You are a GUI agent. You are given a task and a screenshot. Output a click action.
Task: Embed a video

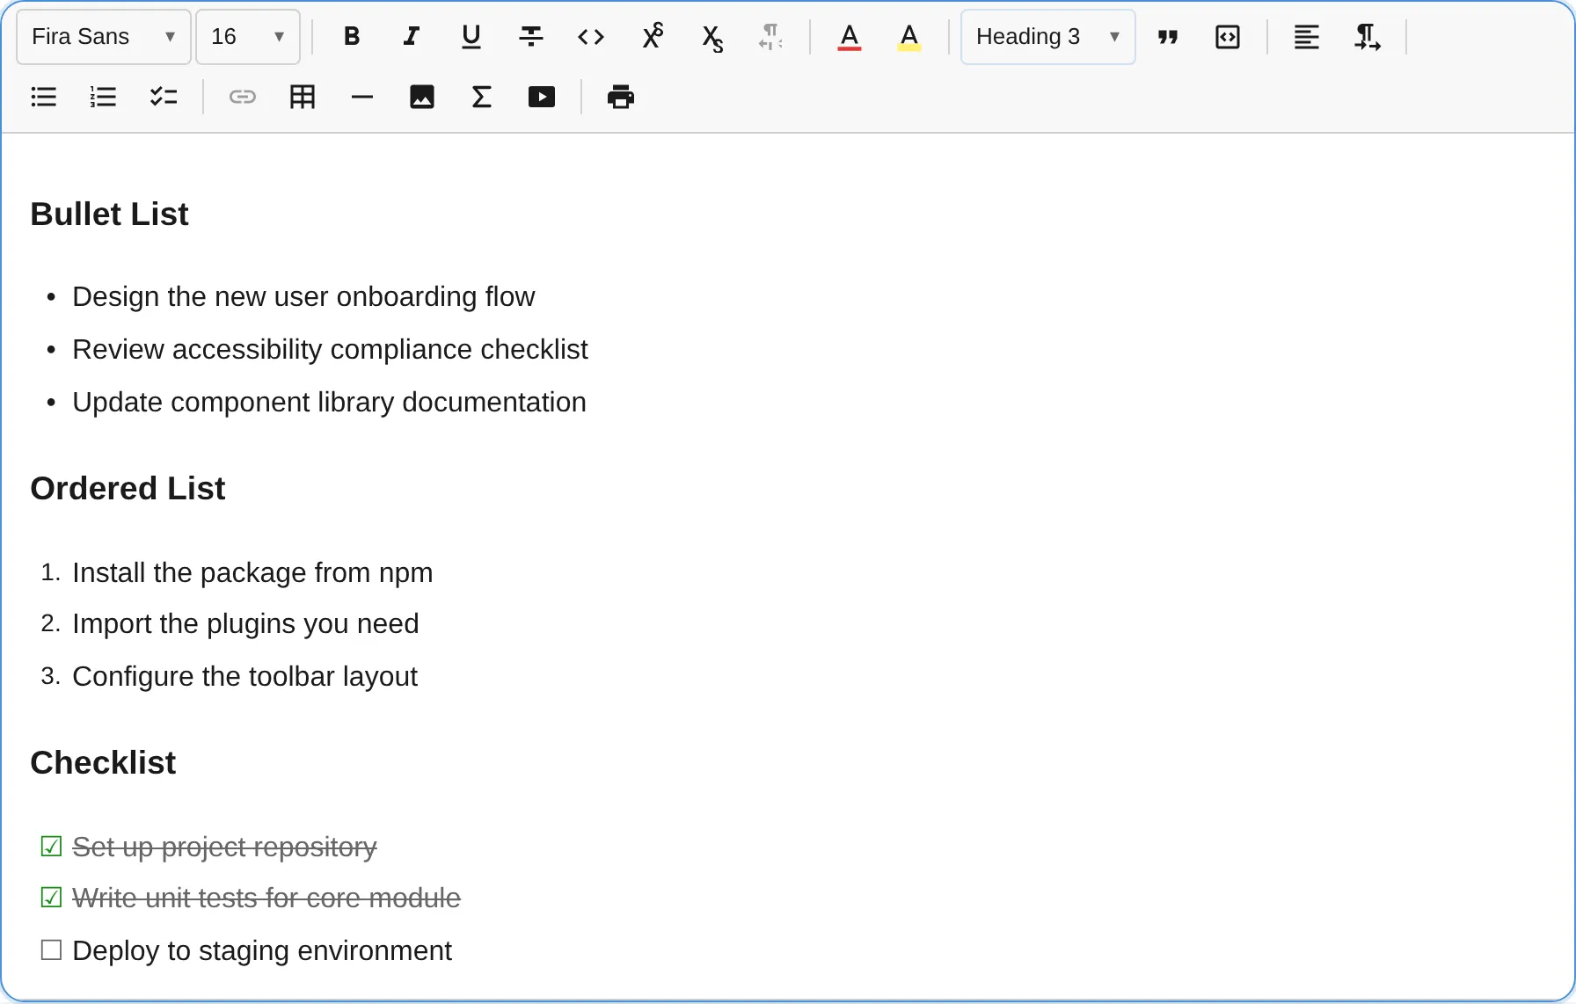(542, 97)
